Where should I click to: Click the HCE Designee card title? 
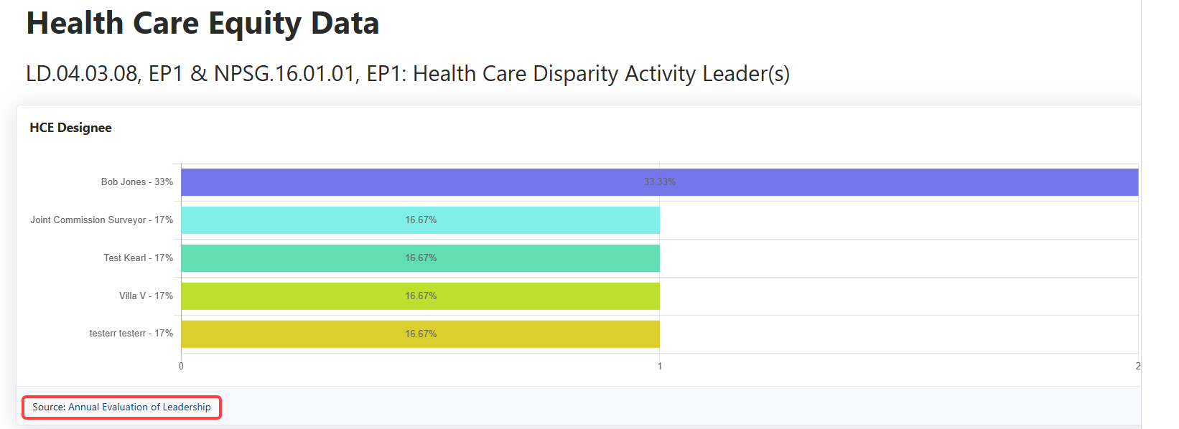pos(70,128)
